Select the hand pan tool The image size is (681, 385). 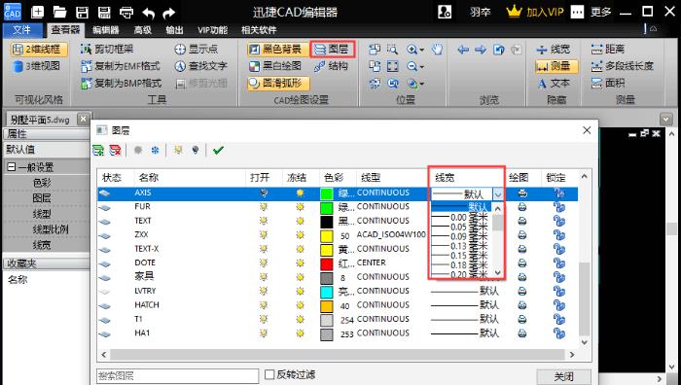[x=438, y=49]
